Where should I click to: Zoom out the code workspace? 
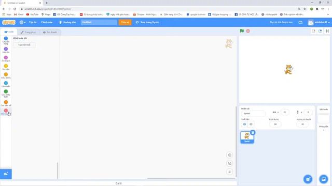pos(229,163)
